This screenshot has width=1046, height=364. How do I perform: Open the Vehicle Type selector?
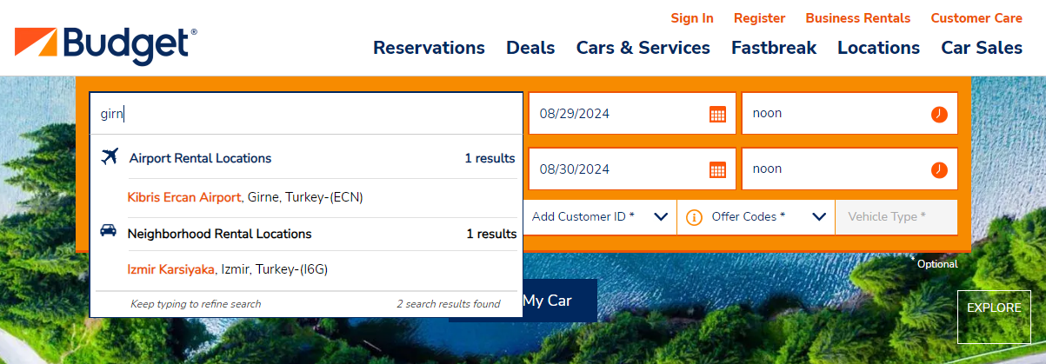(x=896, y=217)
